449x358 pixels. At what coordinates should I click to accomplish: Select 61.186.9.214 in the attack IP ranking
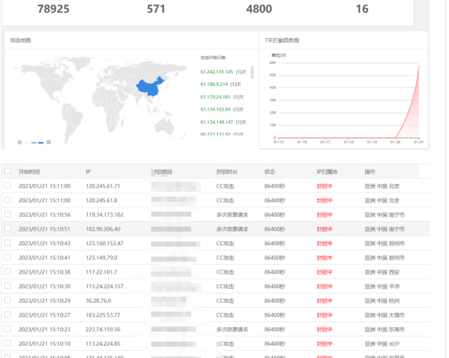214,84
